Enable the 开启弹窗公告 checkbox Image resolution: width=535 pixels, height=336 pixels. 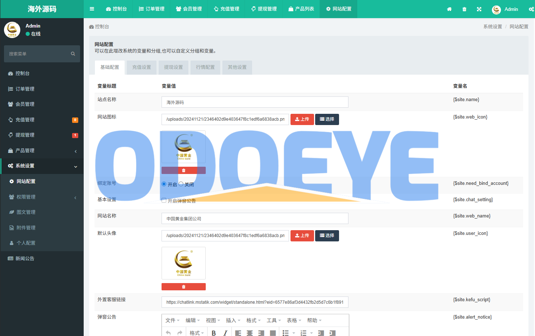164,200
